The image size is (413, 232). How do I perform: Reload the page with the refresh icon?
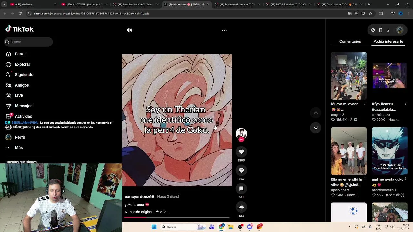tap(20, 14)
